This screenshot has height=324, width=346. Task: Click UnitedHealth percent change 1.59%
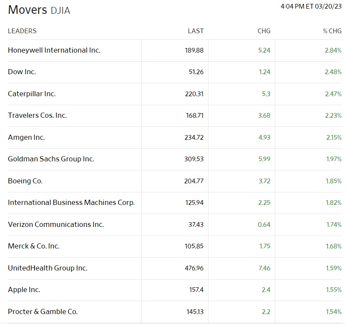coord(334,268)
